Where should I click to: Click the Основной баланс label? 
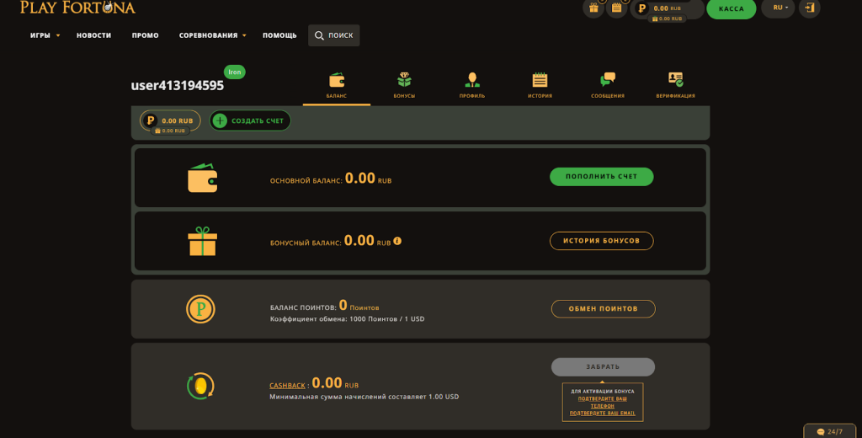pos(306,181)
